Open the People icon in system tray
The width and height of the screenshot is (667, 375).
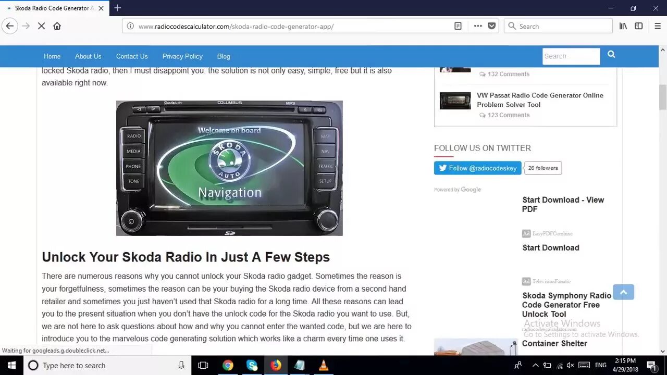click(518, 365)
